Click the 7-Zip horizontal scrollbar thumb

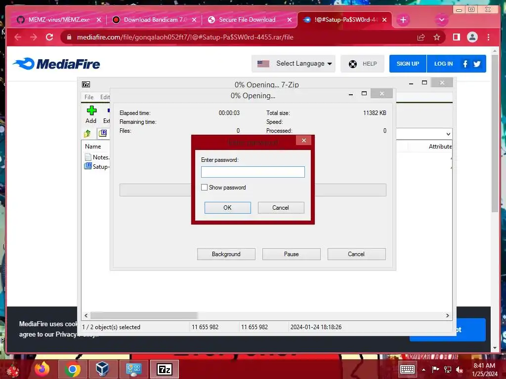pyautogui.click(x=144, y=315)
